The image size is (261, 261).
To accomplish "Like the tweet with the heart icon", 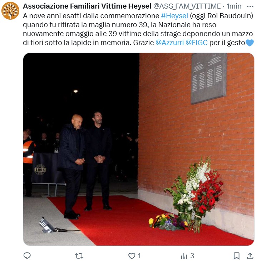I will pyautogui.click(x=132, y=256).
